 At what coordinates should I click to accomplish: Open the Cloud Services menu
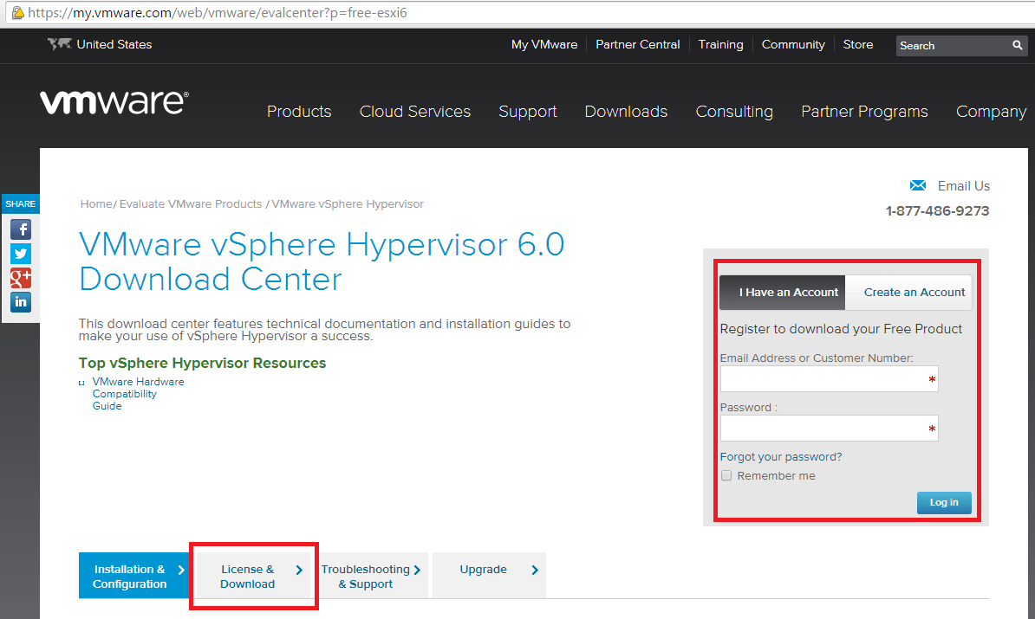(414, 112)
